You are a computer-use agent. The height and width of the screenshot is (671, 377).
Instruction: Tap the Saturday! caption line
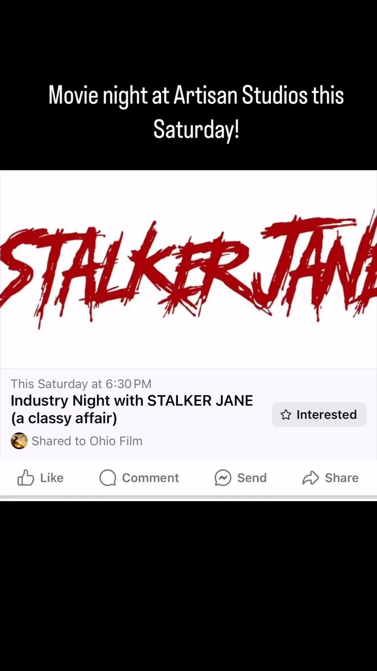coord(196,129)
